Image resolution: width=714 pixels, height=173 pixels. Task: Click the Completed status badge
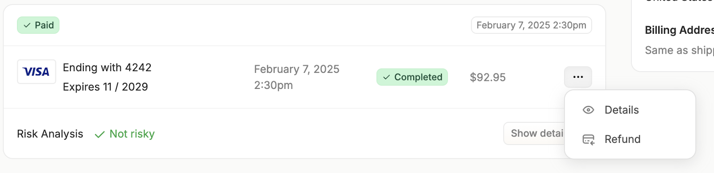412,77
